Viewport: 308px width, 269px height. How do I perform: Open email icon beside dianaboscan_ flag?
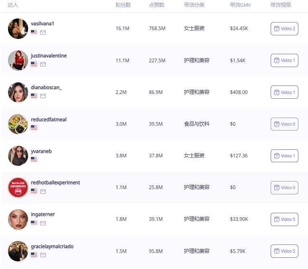coord(43,96)
